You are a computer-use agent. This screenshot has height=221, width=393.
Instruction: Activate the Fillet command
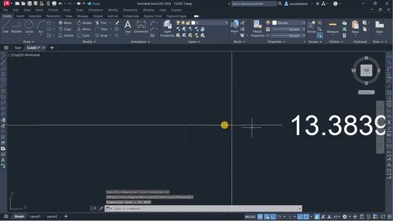point(101,29)
